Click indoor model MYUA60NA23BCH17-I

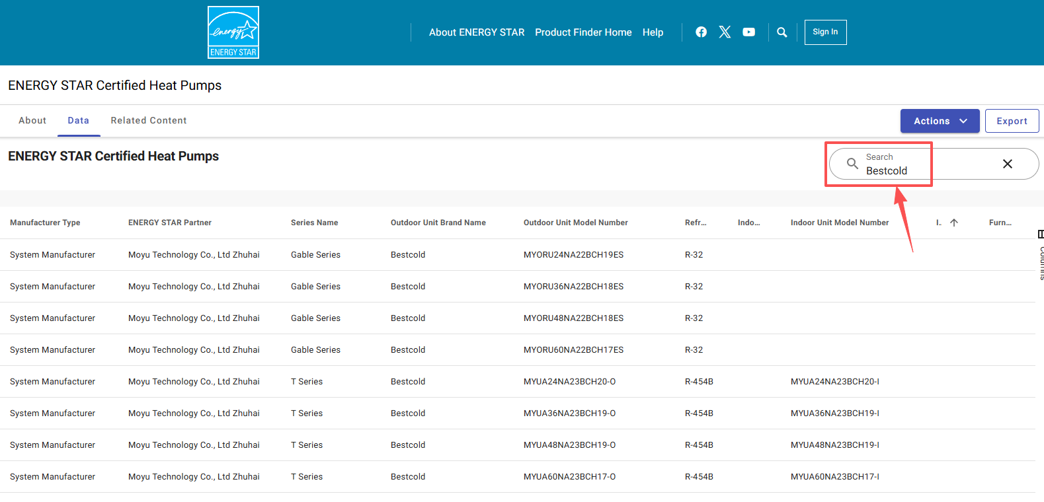[835, 477]
